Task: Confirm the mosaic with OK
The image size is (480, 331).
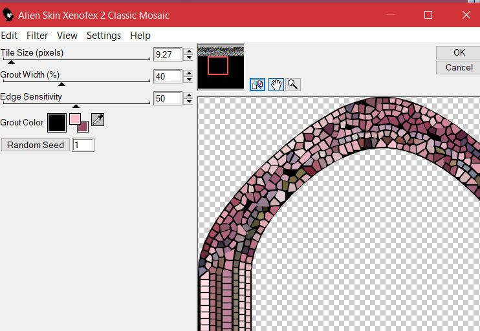Action: click(x=458, y=52)
